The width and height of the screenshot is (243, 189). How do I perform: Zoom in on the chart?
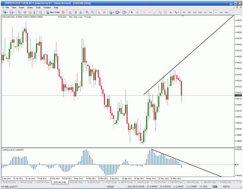tap(87, 12)
